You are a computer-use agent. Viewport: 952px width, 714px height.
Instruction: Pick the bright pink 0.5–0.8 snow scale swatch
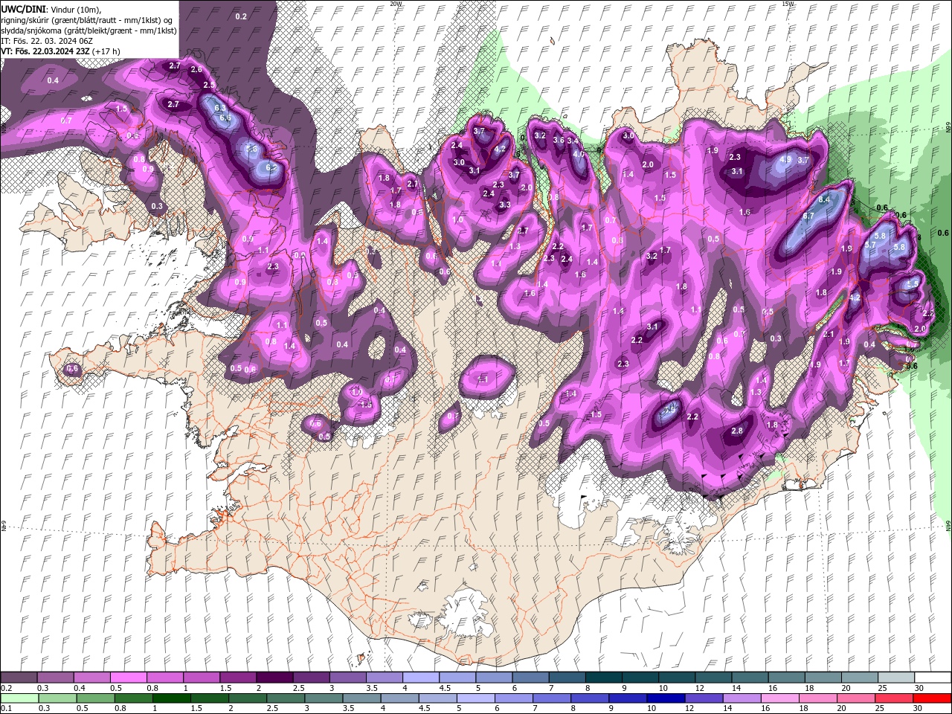point(128,677)
